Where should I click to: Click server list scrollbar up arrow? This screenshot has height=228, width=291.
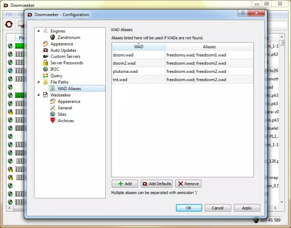[282, 37]
